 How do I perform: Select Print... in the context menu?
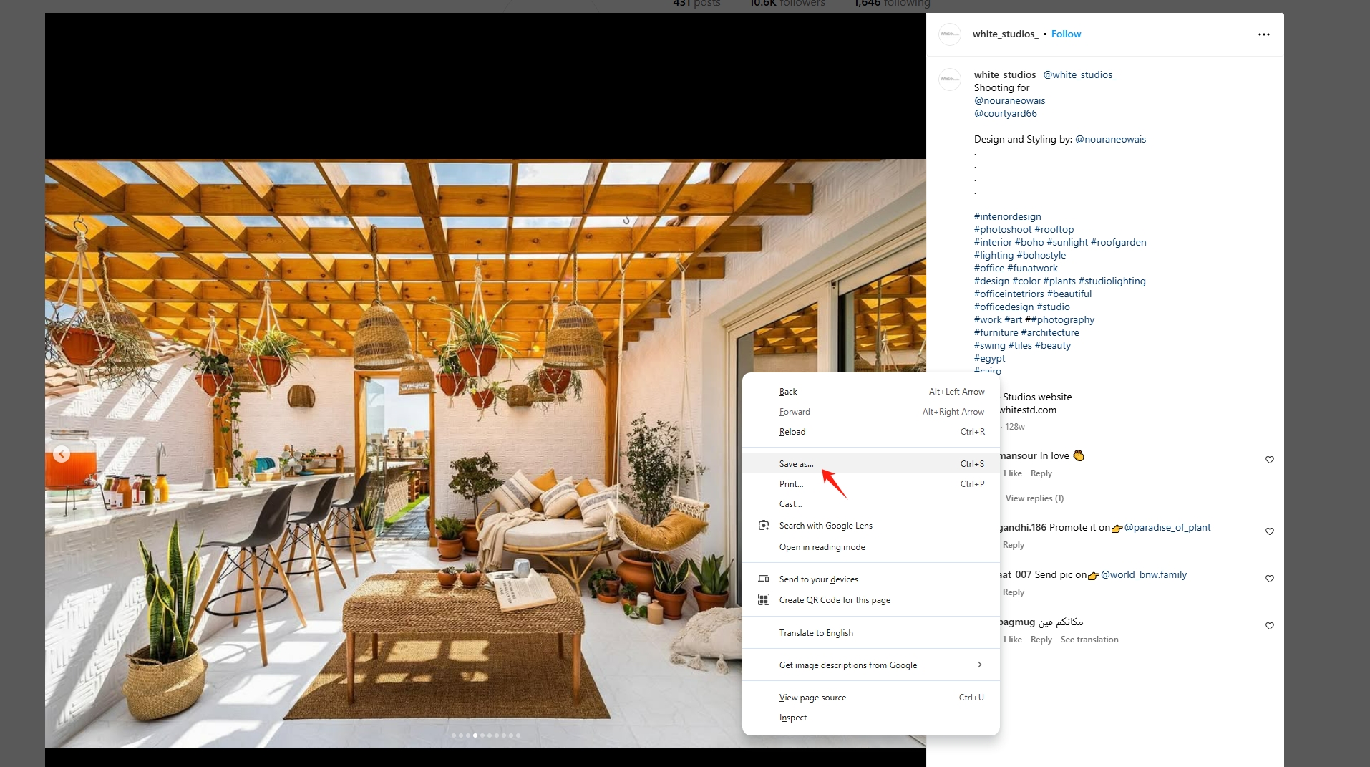(870, 484)
